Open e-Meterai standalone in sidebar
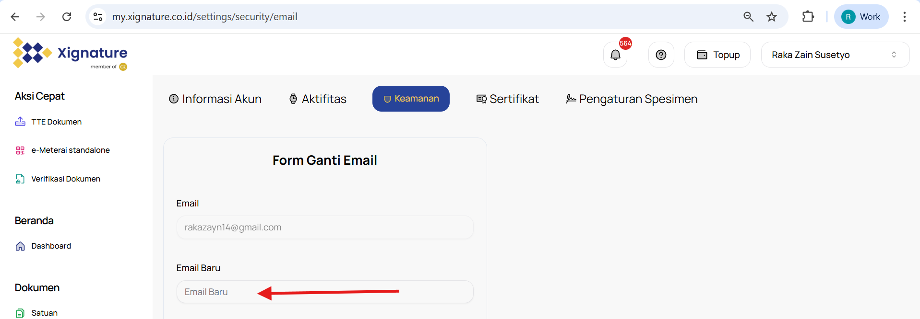920x319 pixels. [x=70, y=150]
